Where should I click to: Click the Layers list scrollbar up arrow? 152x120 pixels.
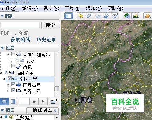[x=57, y=117]
